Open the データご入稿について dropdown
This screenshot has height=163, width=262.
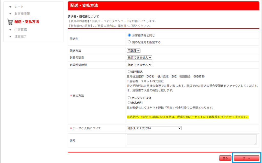(x=154, y=128)
